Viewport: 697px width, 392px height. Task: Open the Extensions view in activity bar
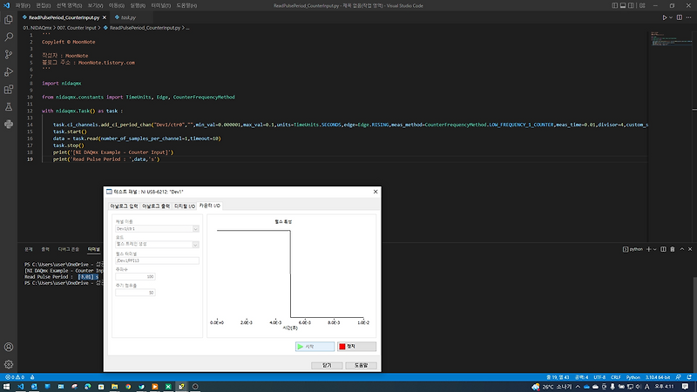(x=9, y=90)
